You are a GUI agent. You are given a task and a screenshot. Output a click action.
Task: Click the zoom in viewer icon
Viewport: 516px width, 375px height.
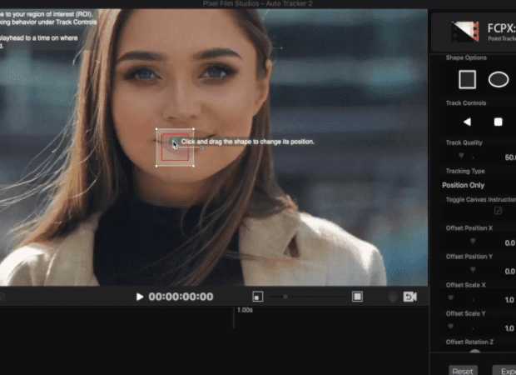coord(357,297)
